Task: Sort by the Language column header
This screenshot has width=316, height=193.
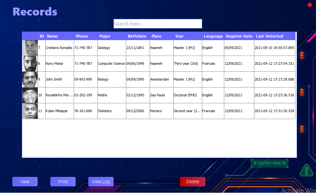Action: click(213, 36)
